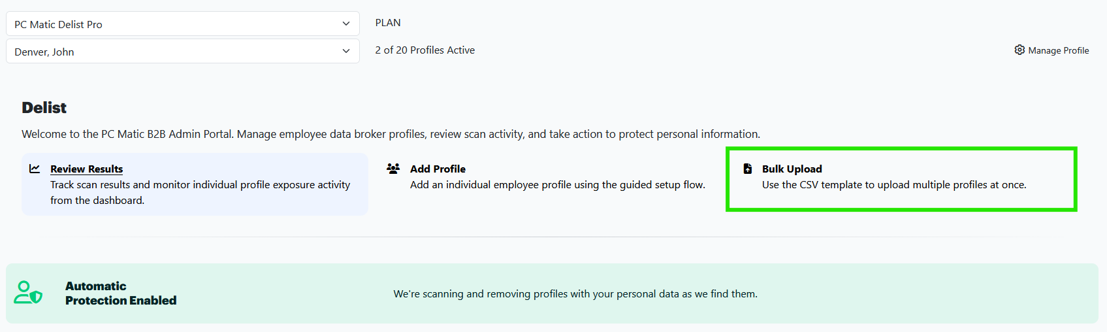The height and width of the screenshot is (332, 1107).
Task: Expand the Denver, John chevron arrow
Action: tap(346, 52)
